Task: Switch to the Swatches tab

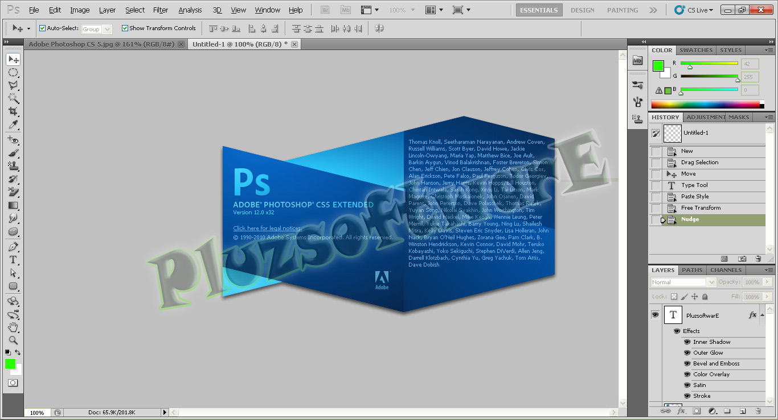Action: pos(696,50)
